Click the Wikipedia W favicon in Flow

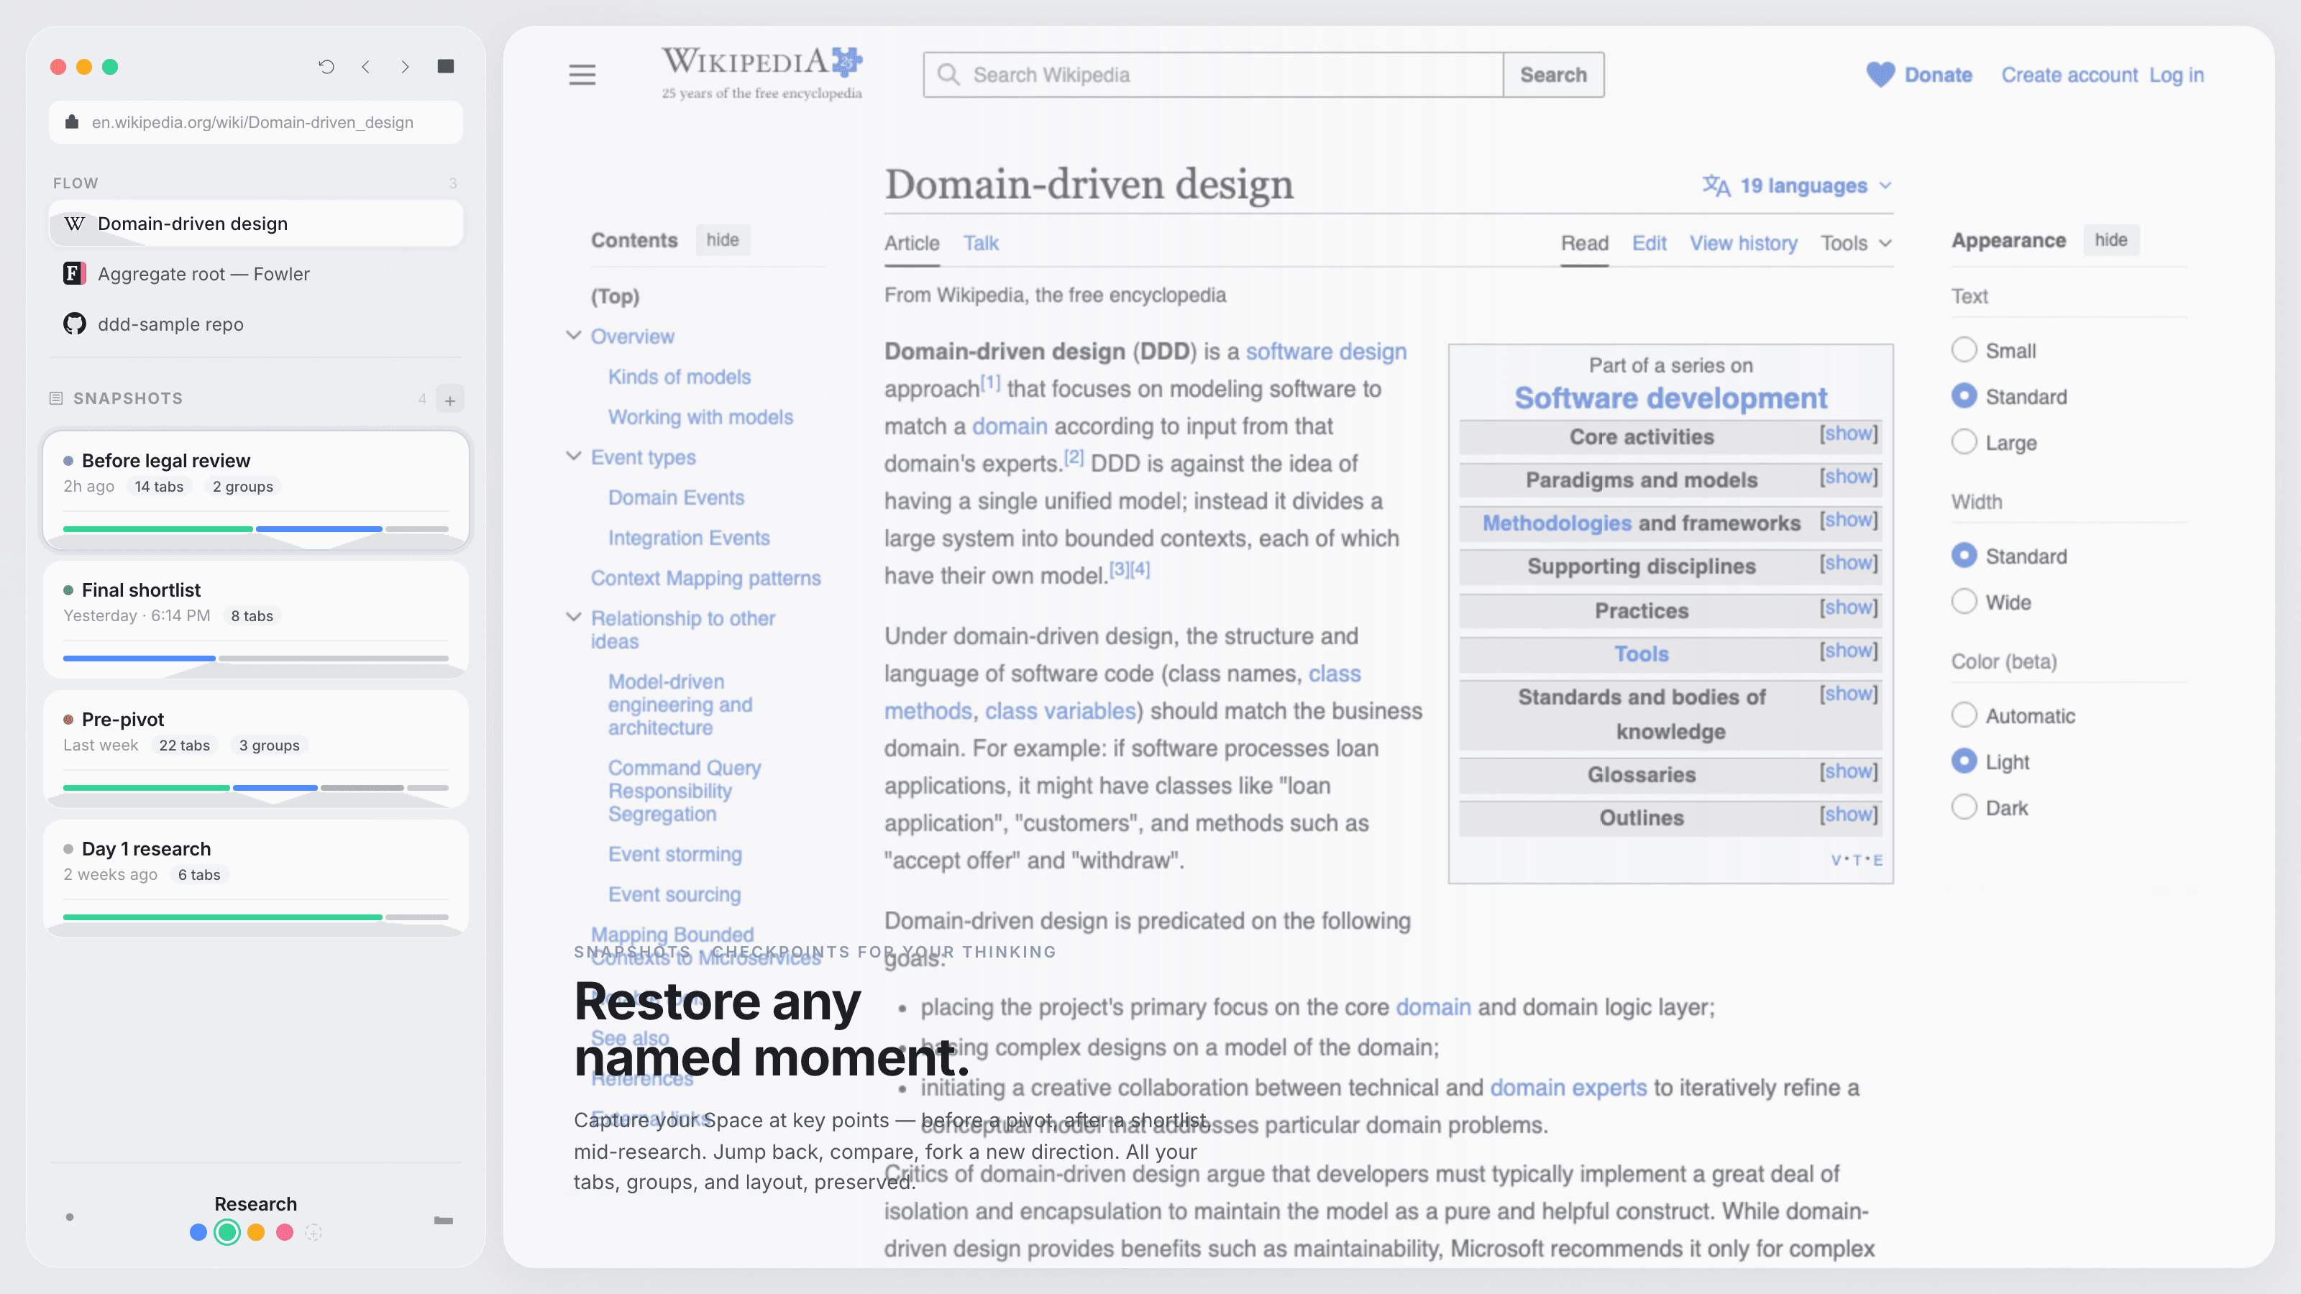75,224
